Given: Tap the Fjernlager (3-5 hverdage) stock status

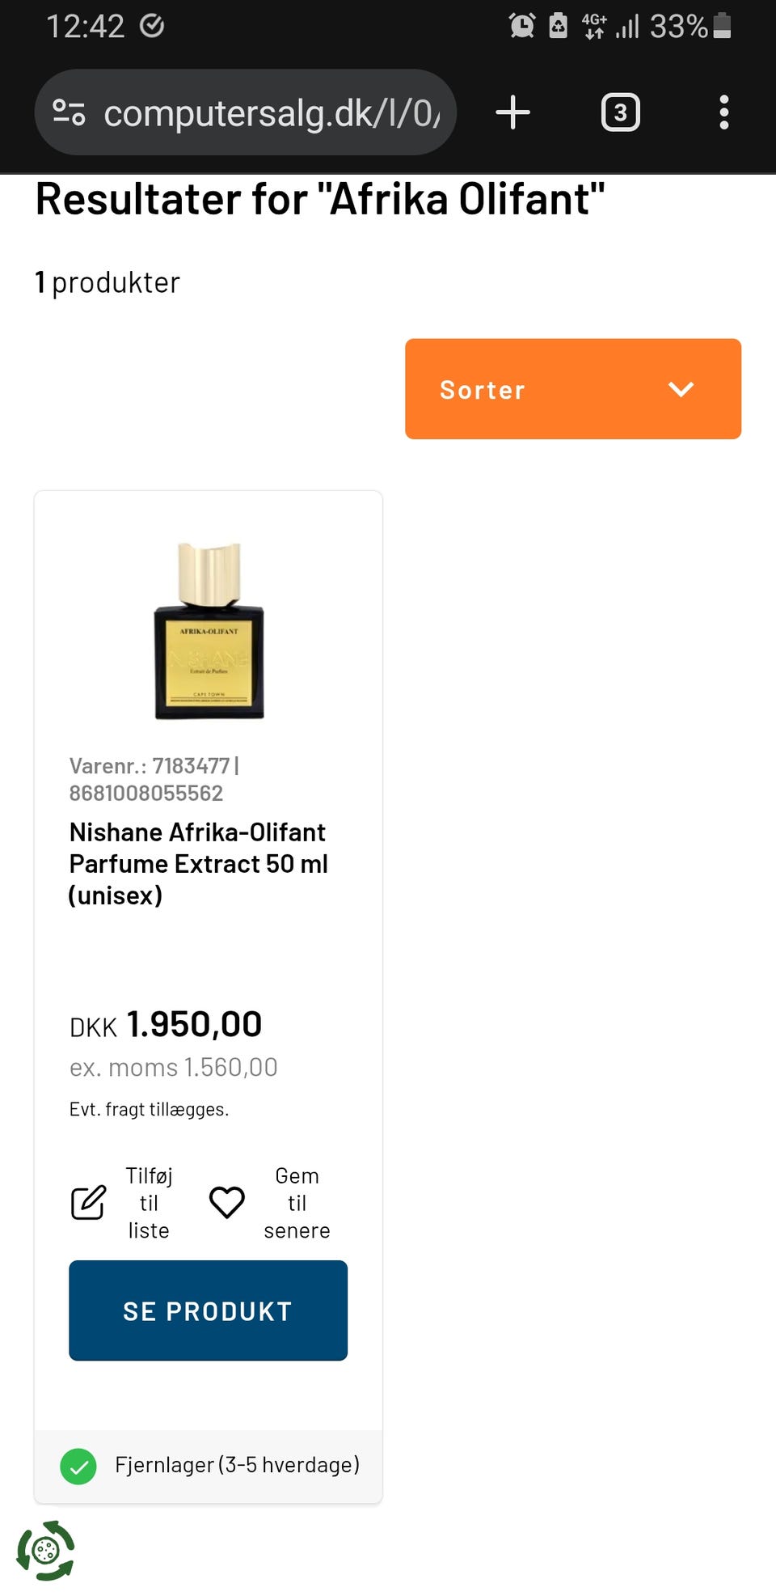Looking at the screenshot, I should pos(237,1465).
